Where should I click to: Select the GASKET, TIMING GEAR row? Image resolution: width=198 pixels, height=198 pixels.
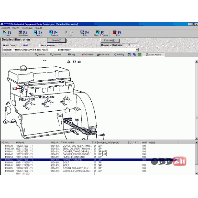pyautogui.click(x=98, y=151)
